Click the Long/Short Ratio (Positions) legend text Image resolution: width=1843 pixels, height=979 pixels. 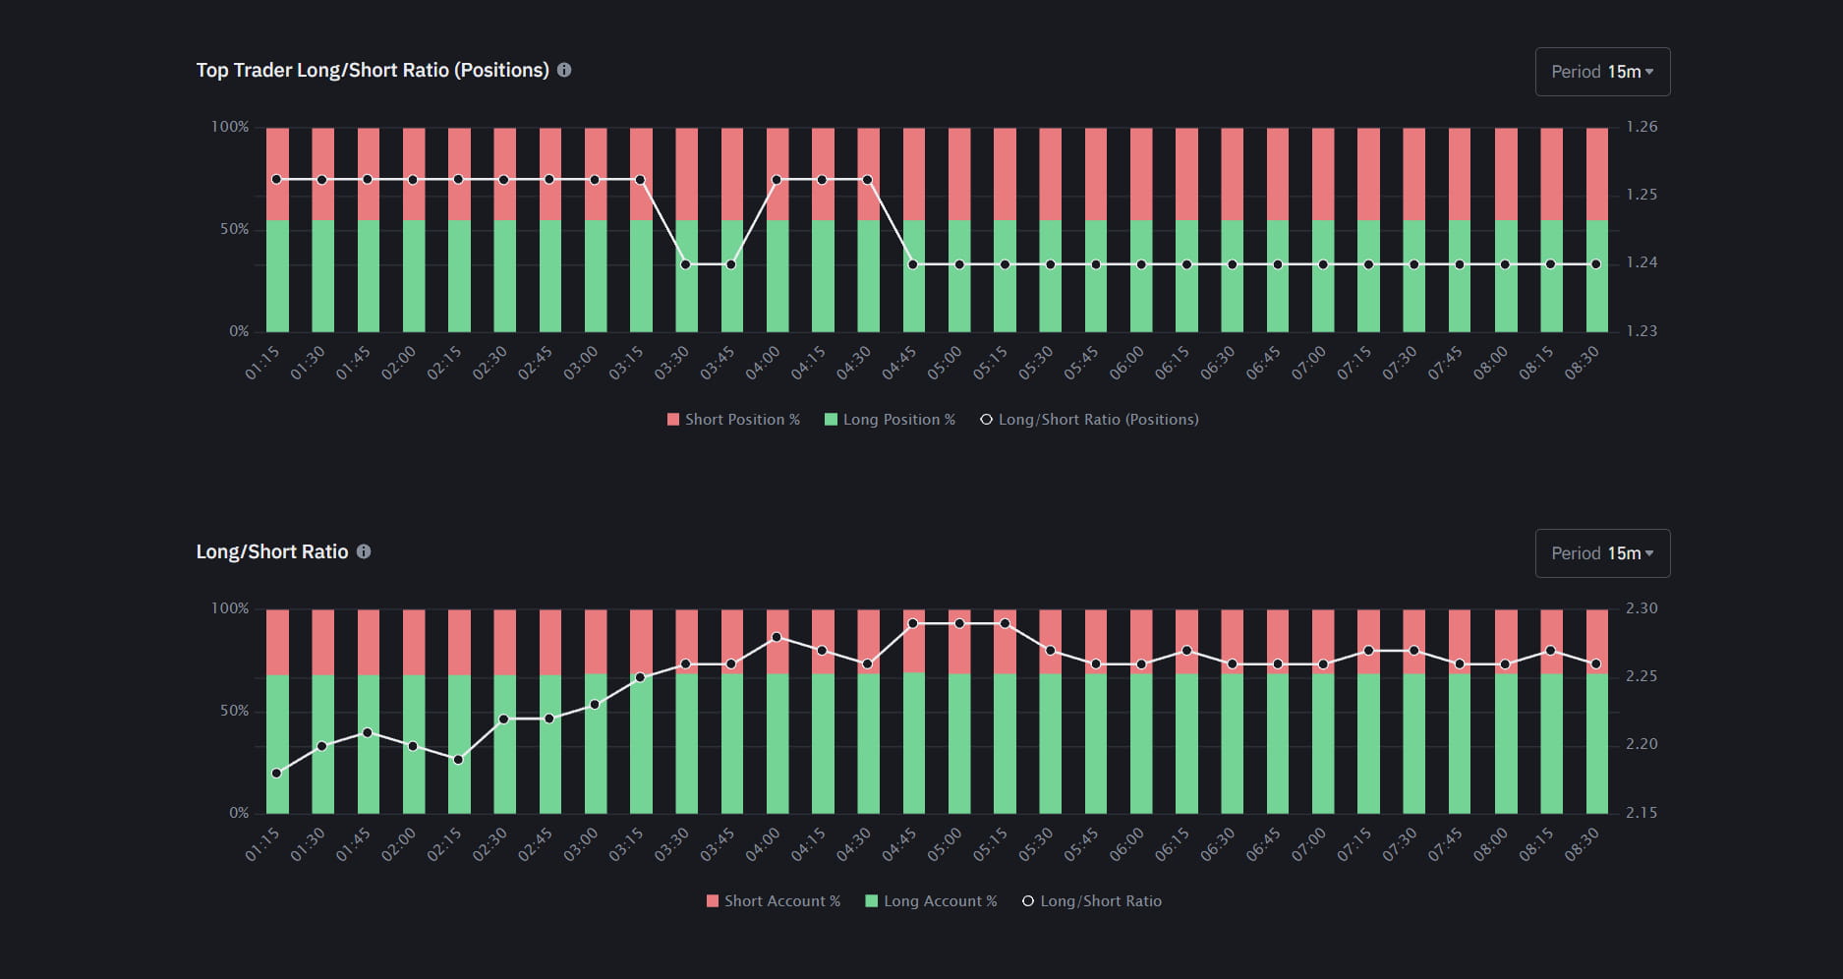1098,419
